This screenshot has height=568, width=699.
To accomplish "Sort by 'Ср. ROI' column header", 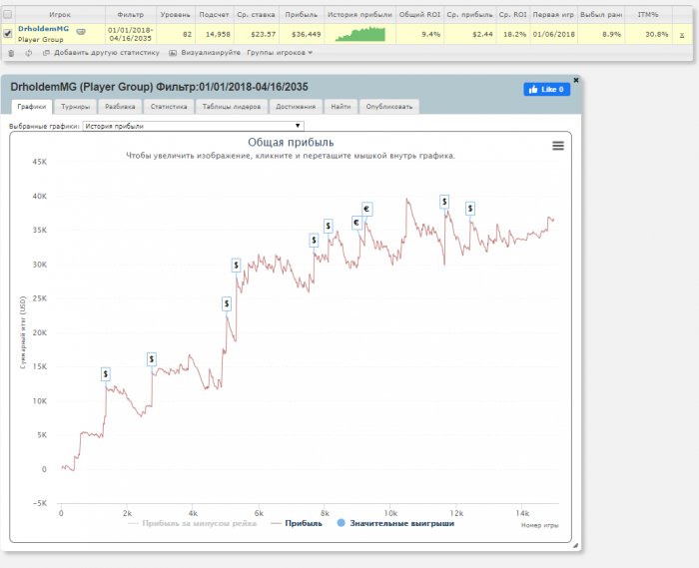I will 512,15.
